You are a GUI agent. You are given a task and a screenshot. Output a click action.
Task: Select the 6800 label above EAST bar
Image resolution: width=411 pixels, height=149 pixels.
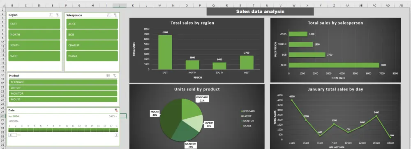(x=165, y=32)
